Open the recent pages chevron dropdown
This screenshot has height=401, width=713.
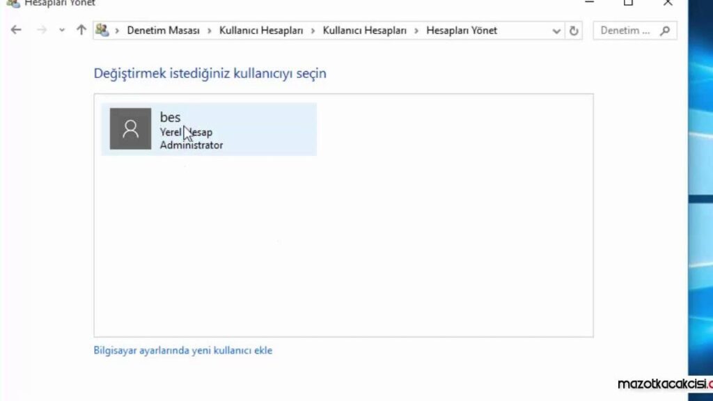pos(61,30)
